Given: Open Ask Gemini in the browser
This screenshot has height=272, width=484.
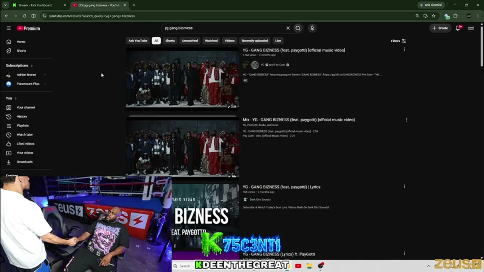Looking at the screenshot, I should tap(431, 5).
